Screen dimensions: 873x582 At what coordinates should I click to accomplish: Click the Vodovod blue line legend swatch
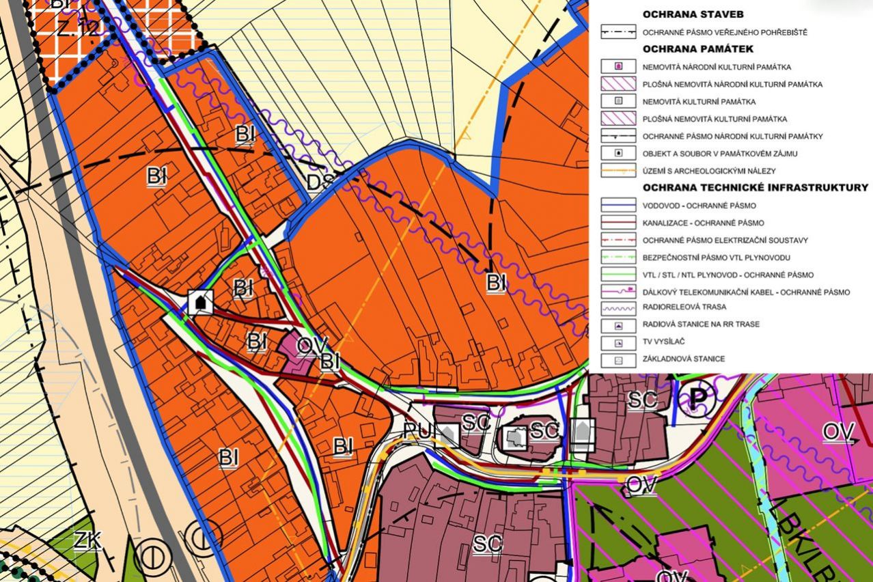click(x=618, y=205)
